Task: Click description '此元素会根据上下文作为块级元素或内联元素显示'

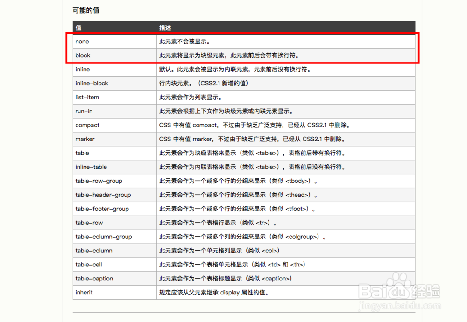Action: [x=226, y=112]
